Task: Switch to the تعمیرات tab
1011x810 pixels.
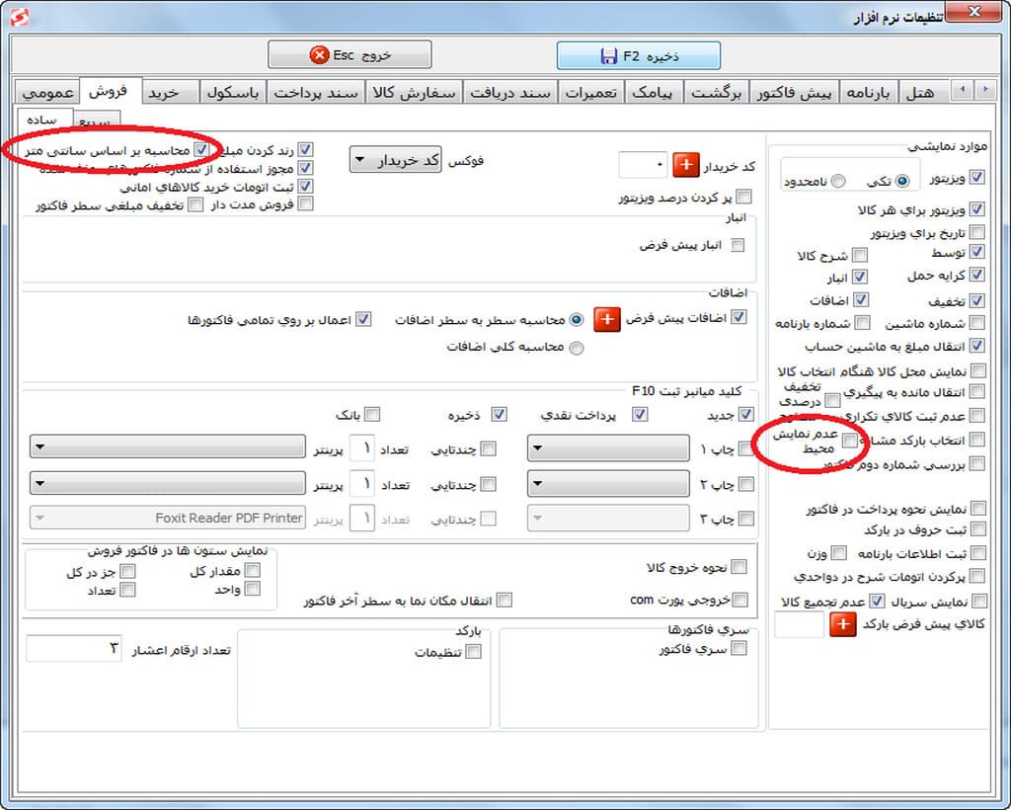Action: (x=591, y=93)
